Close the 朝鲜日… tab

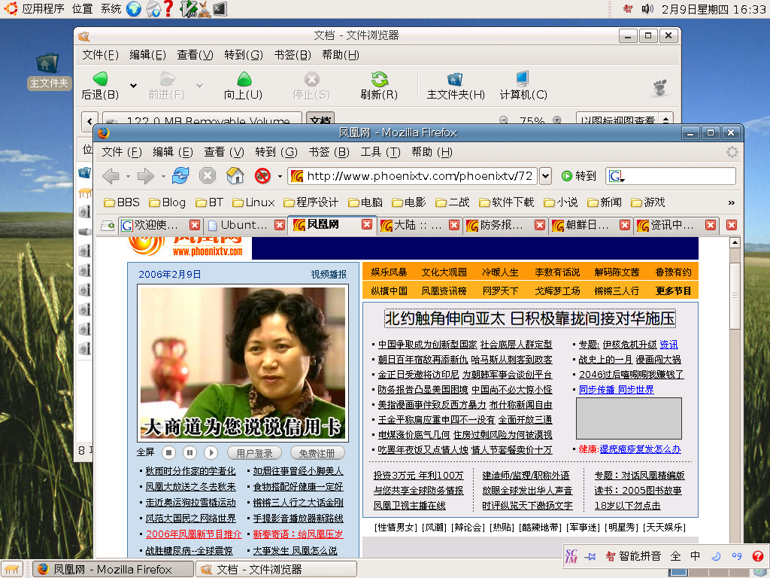[625, 225]
